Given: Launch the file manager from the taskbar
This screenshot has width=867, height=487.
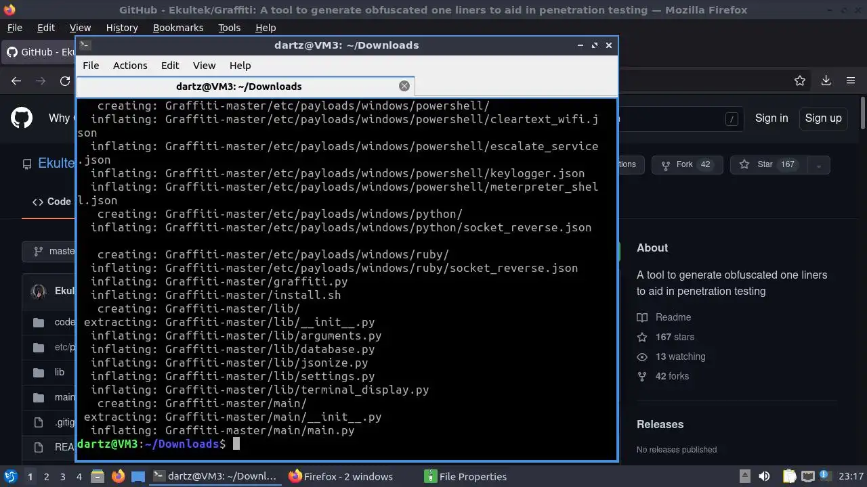Looking at the screenshot, I should 97,477.
